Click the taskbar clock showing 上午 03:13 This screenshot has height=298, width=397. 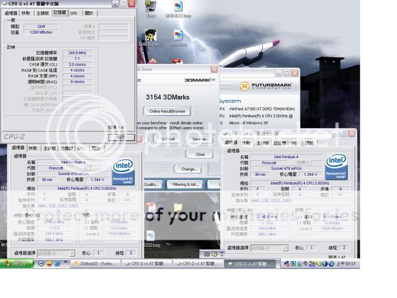tap(346, 264)
